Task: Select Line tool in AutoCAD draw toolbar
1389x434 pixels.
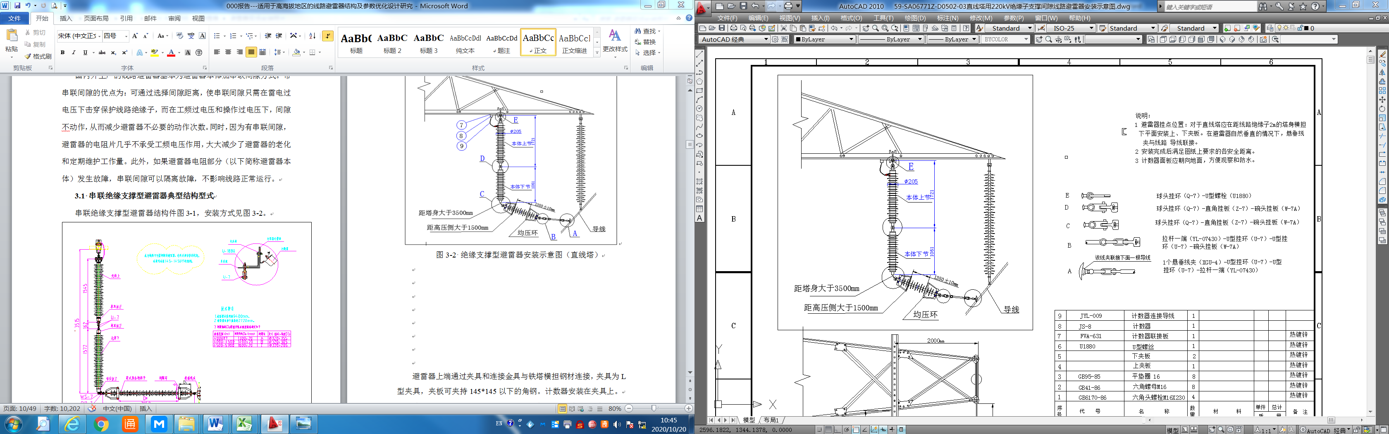Action: (699, 54)
